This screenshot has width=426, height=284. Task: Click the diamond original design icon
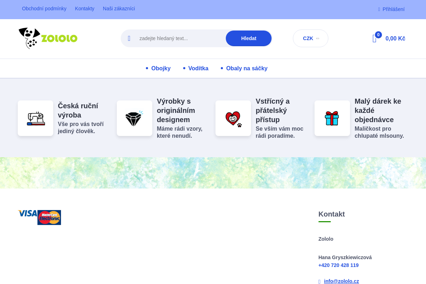click(134, 118)
